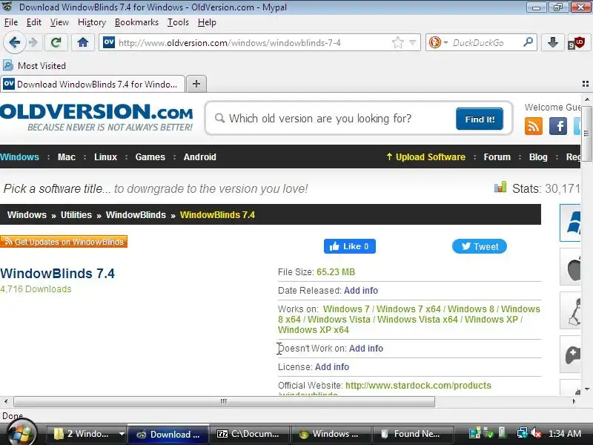Open the Windows category in nav bar
This screenshot has width=593, height=445.
tap(19, 156)
